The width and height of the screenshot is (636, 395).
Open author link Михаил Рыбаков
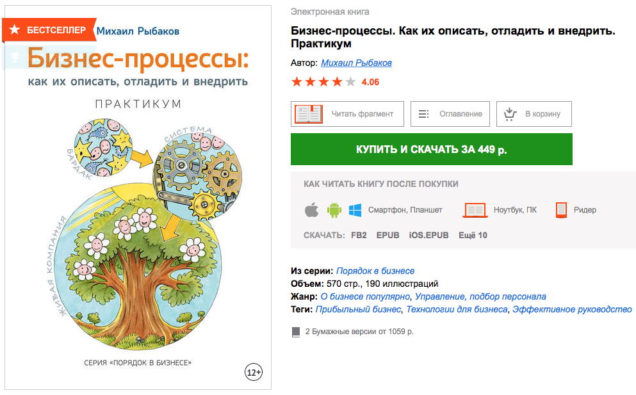point(356,63)
